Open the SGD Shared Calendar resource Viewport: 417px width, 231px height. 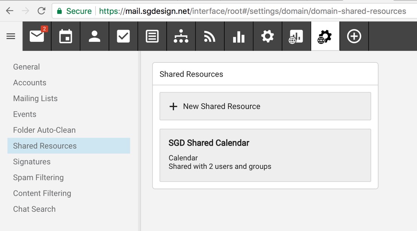pos(265,155)
